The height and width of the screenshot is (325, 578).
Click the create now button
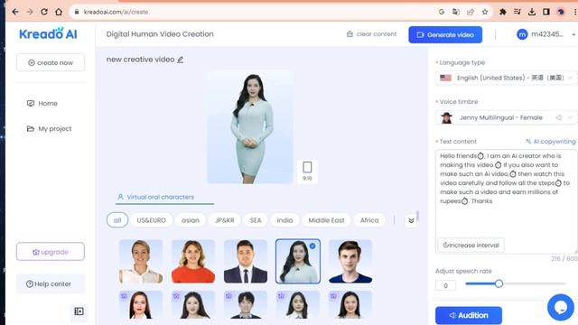pyautogui.click(x=51, y=62)
